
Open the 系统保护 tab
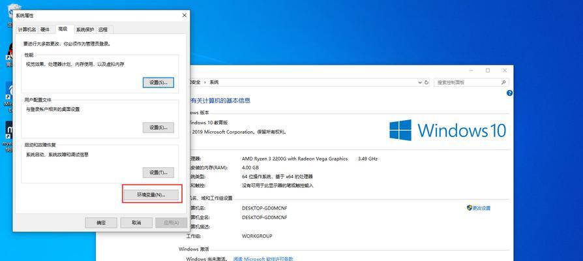[85, 30]
